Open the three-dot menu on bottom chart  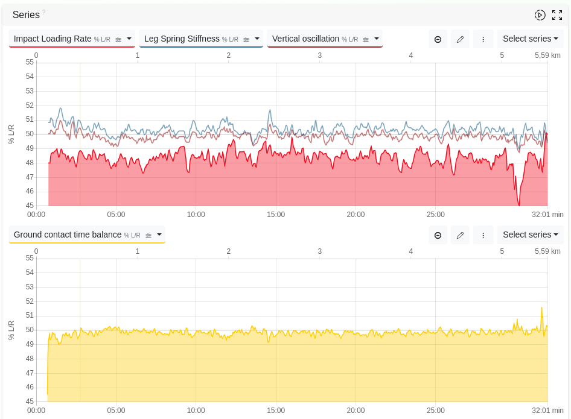(483, 235)
